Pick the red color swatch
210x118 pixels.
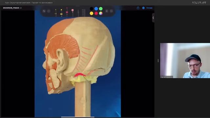click(x=96, y=13)
